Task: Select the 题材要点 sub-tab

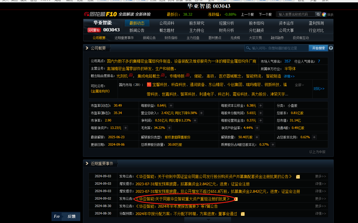Action: (215, 38)
